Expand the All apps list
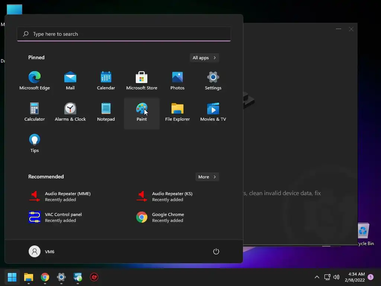This screenshot has width=381, height=286. (204, 58)
